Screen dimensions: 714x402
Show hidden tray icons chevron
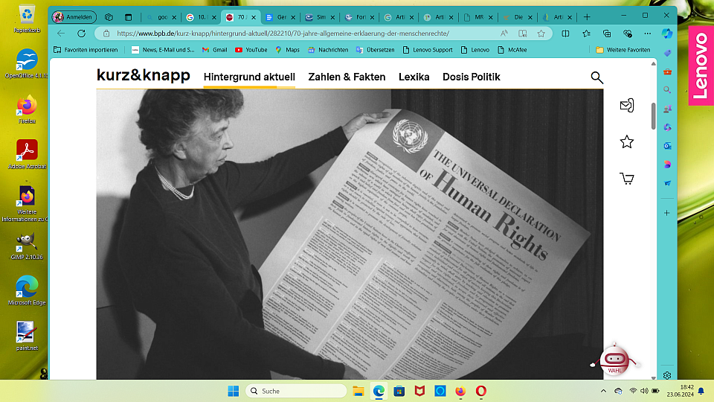coord(603,391)
